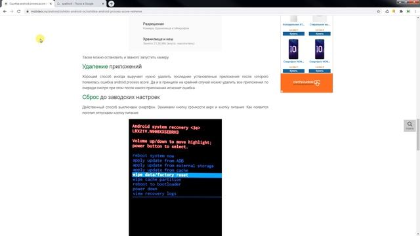This screenshot has height=236, width=420.
Task: Click 'wipe cache partition' recovery line
Action: coord(157,180)
